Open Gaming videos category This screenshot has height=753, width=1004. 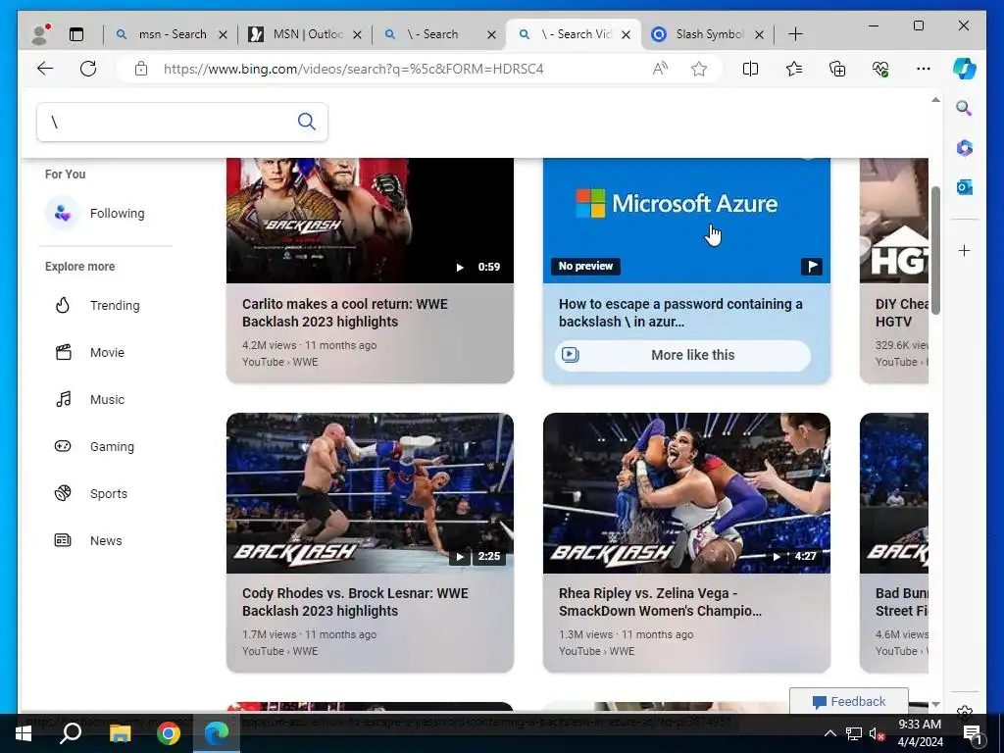[95, 446]
